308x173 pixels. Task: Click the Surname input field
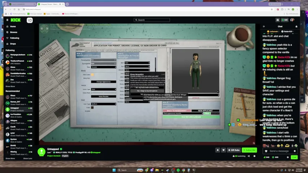point(104,63)
